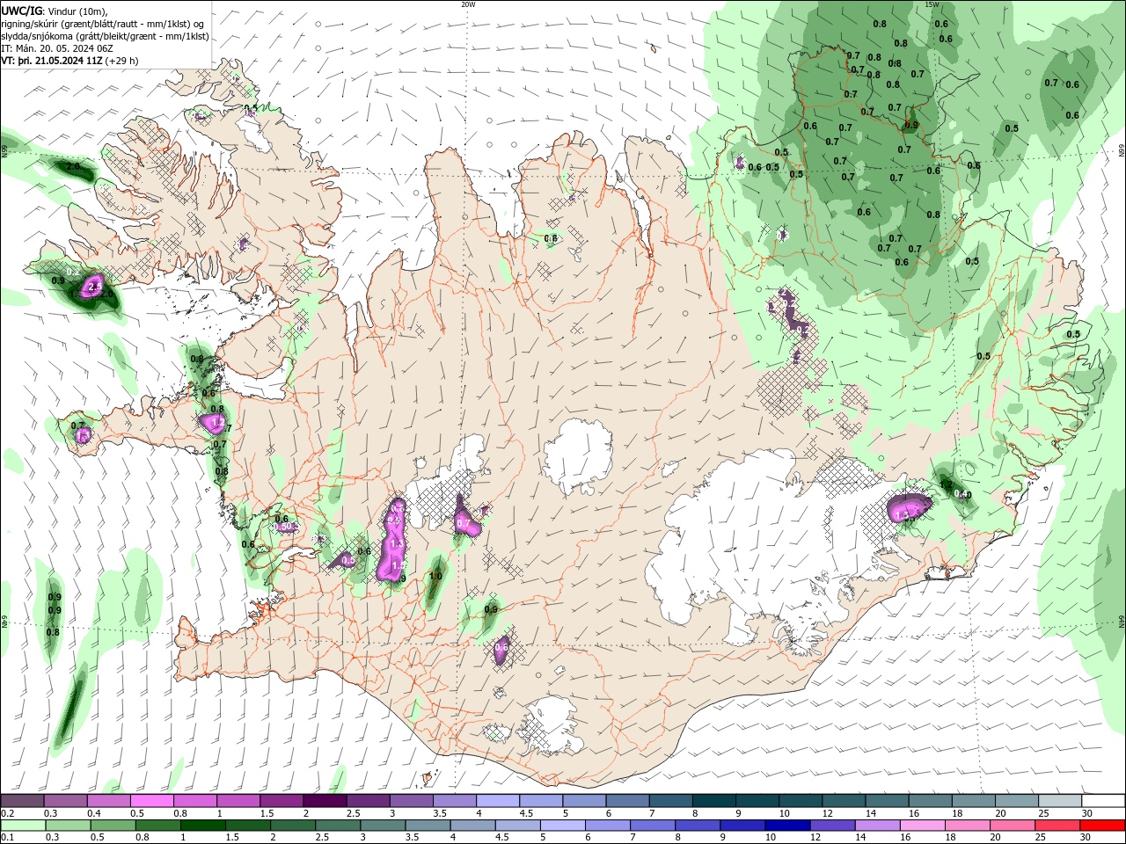
Task: Choose the 20 pink swatch in the lower row
Action: [x=1013, y=826]
